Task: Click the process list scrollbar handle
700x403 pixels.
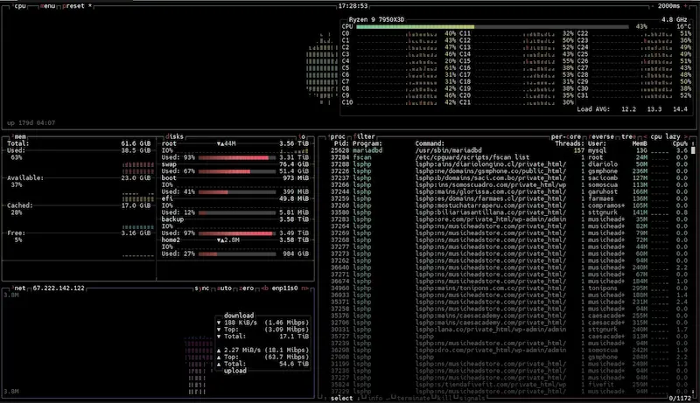Action: [693, 150]
